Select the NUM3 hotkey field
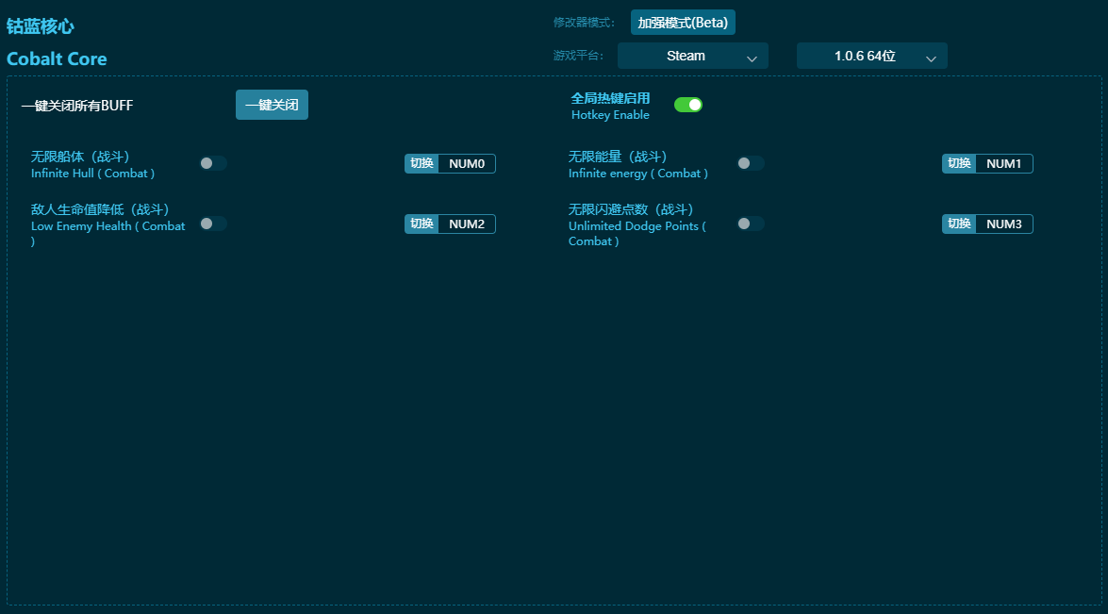The image size is (1108, 614). click(x=1004, y=224)
